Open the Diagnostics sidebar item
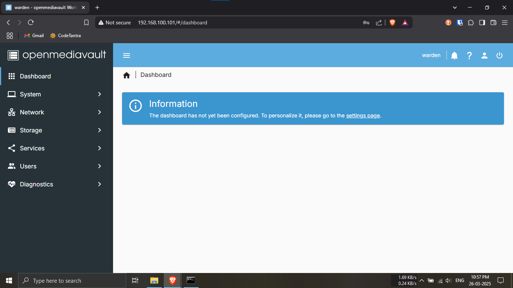Screen dimensions: 513x288 point(36,184)
